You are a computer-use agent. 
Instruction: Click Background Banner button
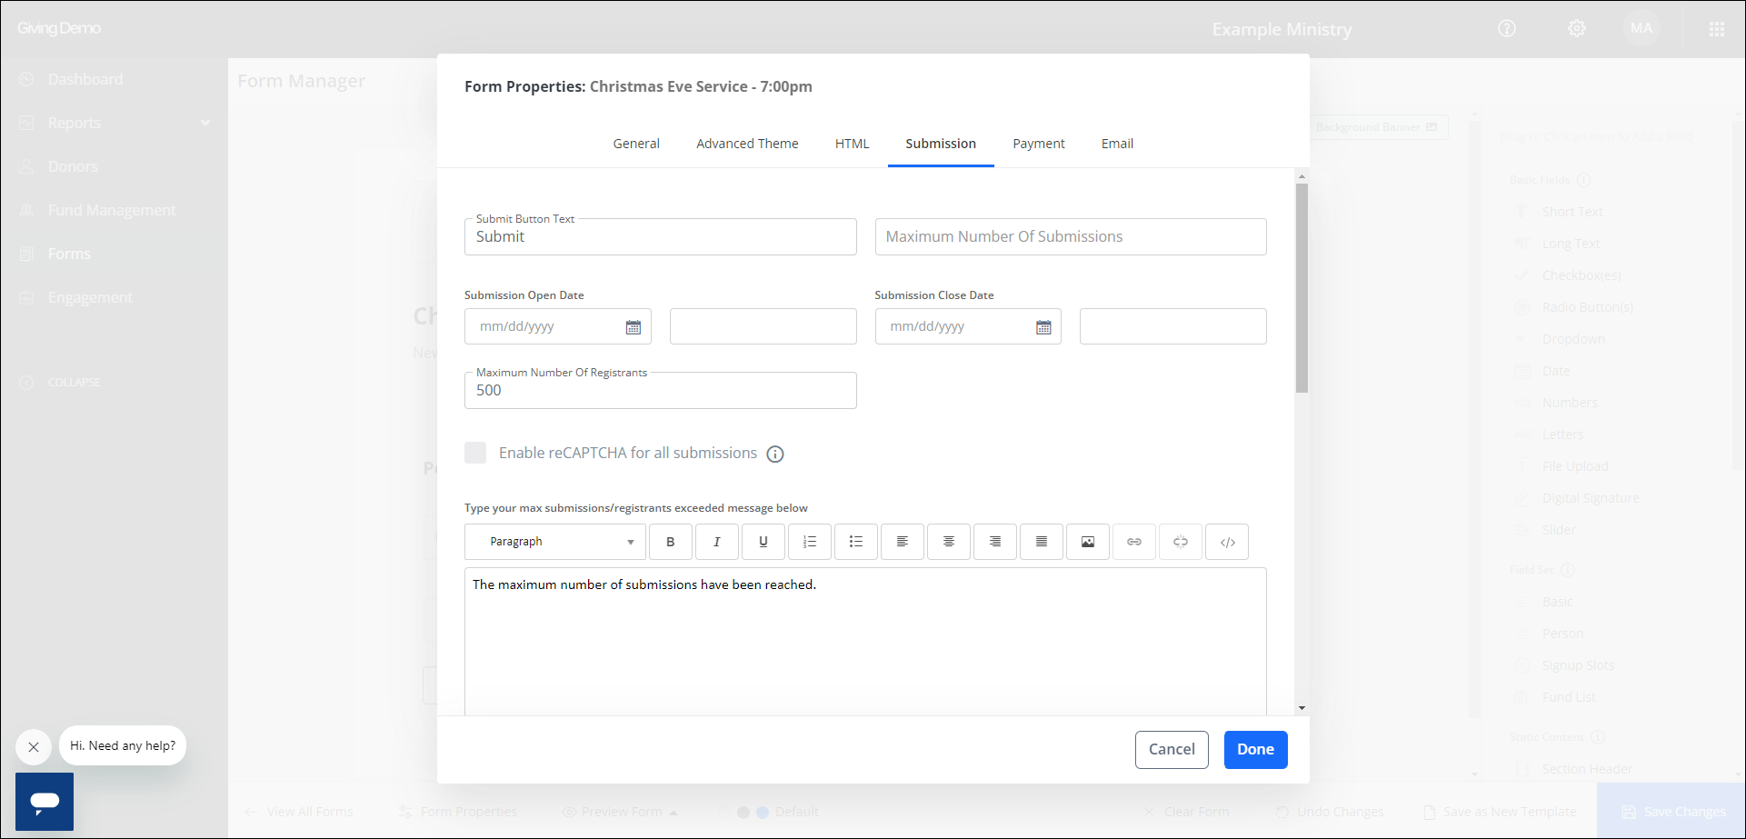coord(1377,127)
